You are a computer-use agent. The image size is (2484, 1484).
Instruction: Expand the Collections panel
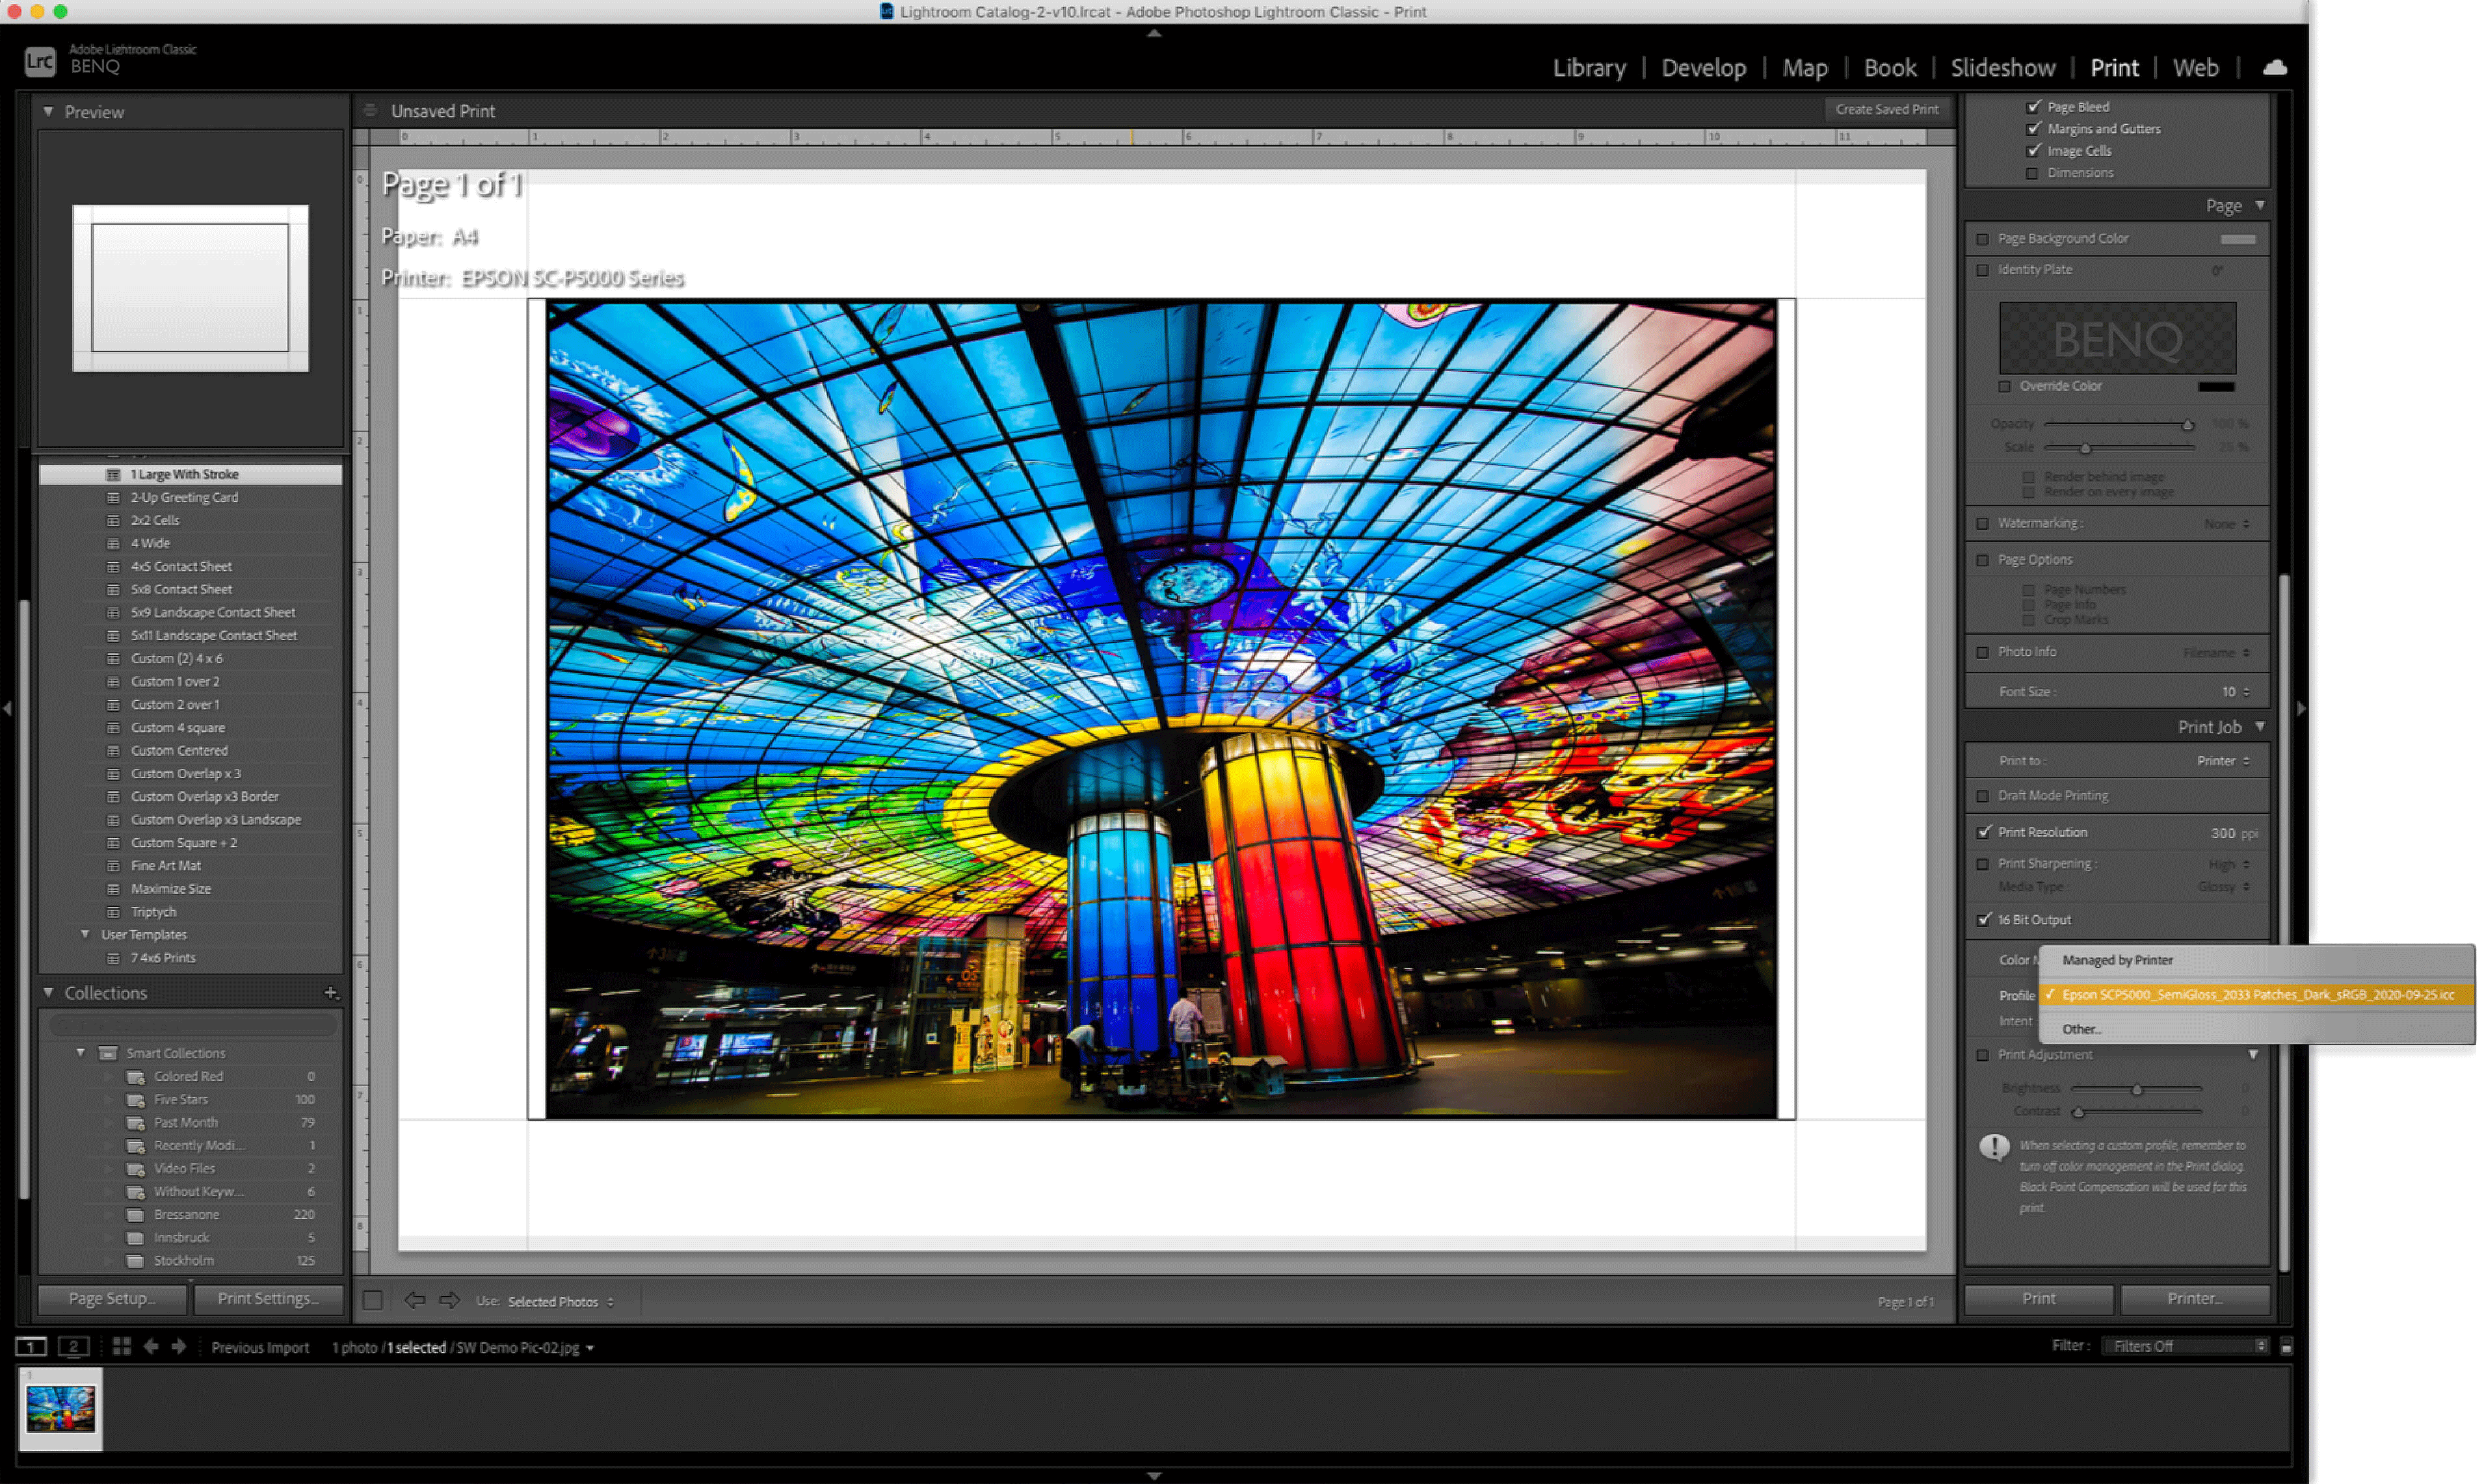(47, 991)
